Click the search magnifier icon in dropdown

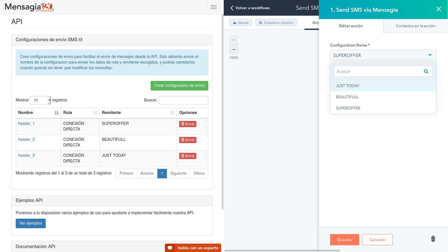(x=426, y=71)
